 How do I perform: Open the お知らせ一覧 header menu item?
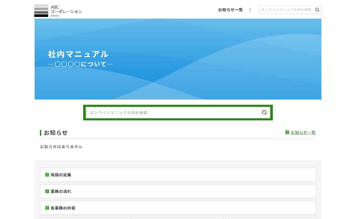click(x=230, y=10)
